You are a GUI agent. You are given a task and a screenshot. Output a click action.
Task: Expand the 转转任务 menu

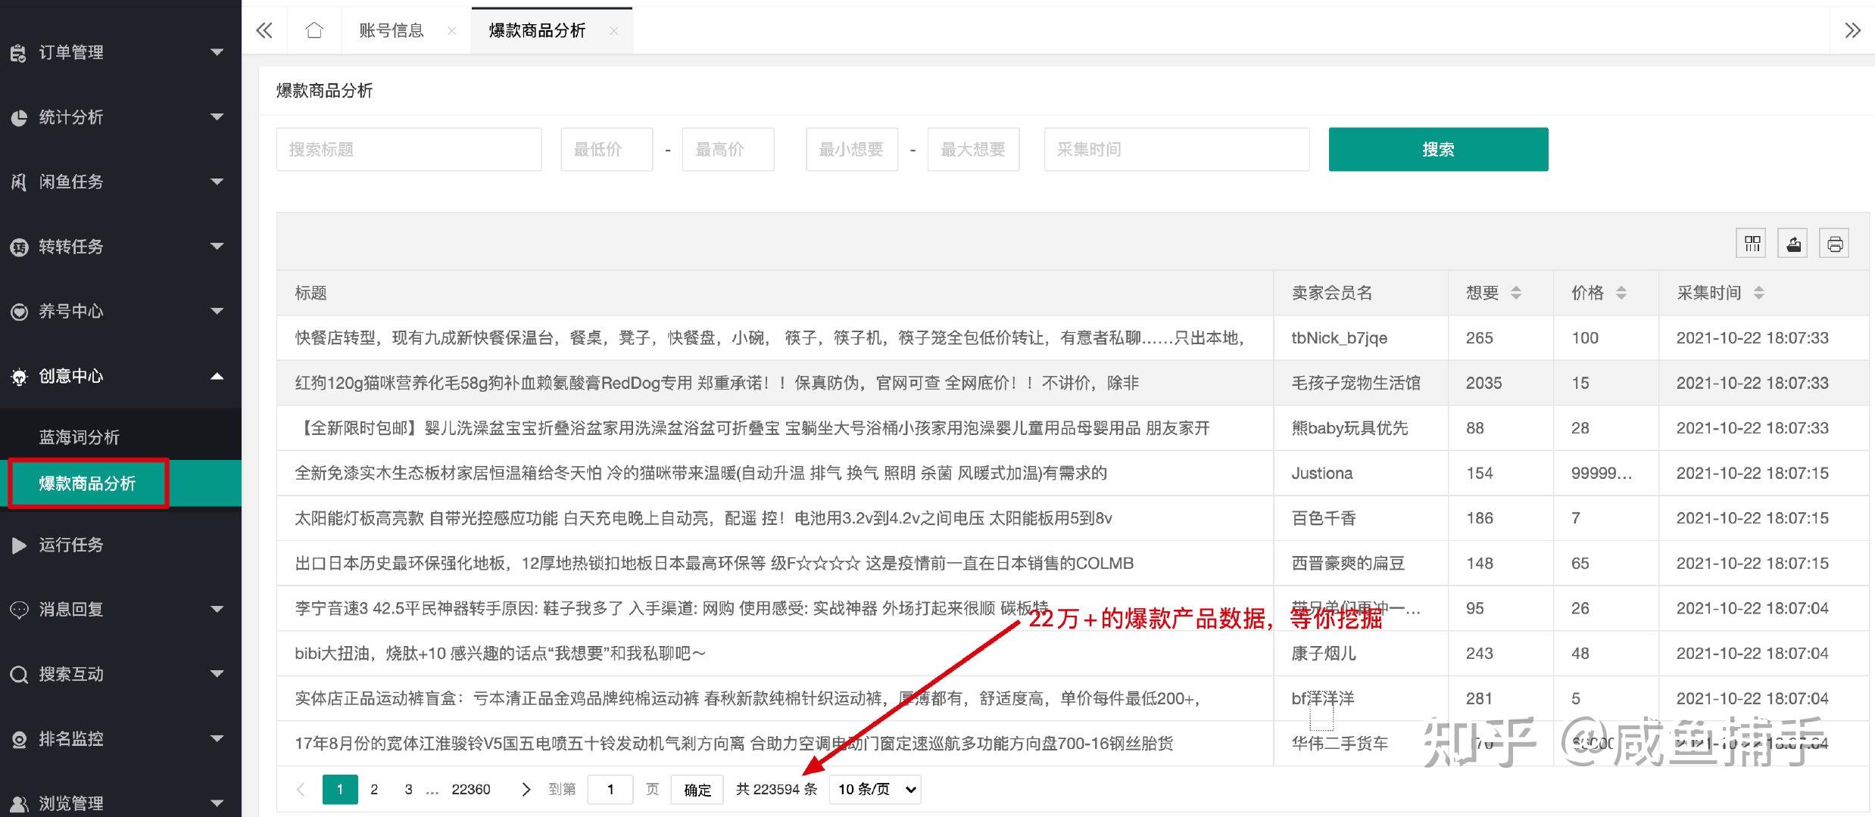pyautogui.click(x=218, y=247)
